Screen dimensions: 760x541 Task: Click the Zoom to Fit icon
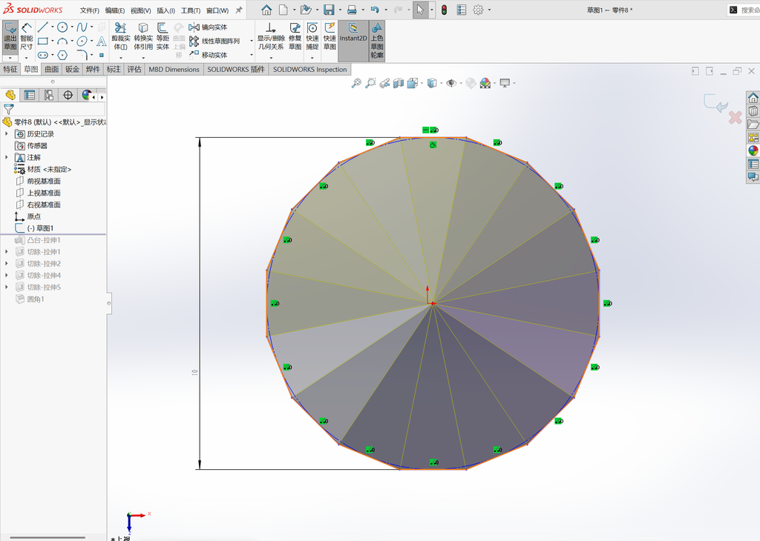[x=356, y=83]
